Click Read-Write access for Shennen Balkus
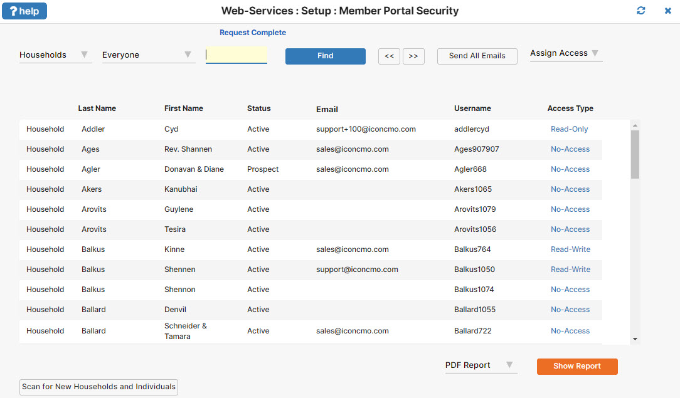The image size is (680, 398). [570, 269]
